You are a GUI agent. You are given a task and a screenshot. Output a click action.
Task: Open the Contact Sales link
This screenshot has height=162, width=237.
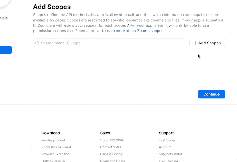coord(111,147)
